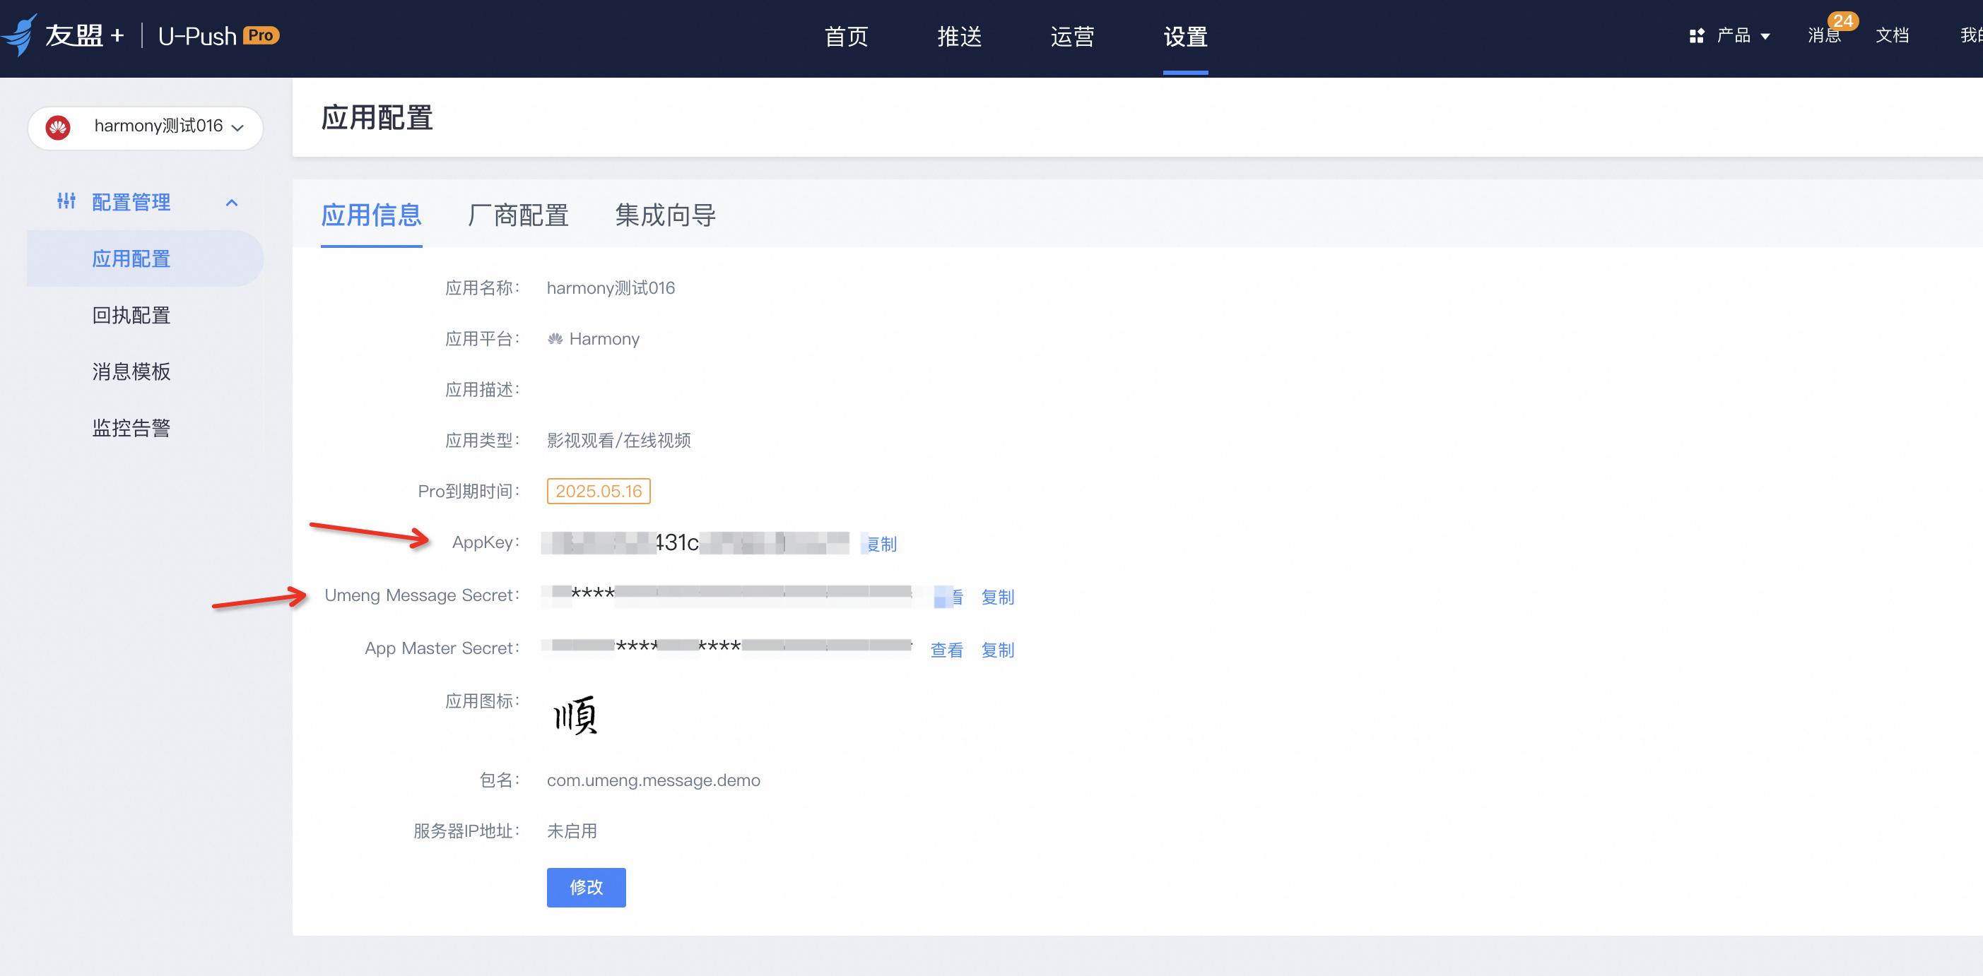Click the product grid icon

pos(1696,36)
